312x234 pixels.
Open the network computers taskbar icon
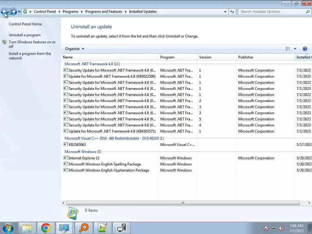[x=122, y=228]
